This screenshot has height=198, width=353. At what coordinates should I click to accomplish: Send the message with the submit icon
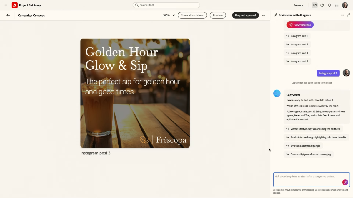345,182
